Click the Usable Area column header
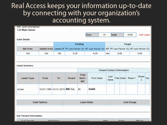 point(46,49)
